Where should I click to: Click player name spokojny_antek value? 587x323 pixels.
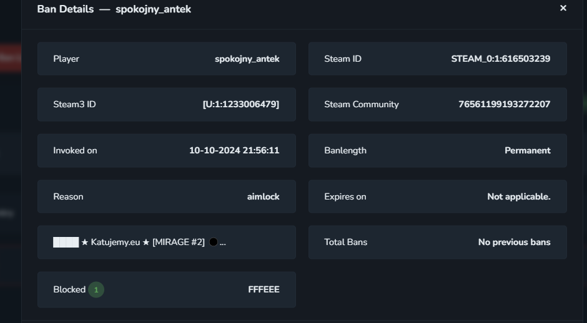[x=247, y=59]
